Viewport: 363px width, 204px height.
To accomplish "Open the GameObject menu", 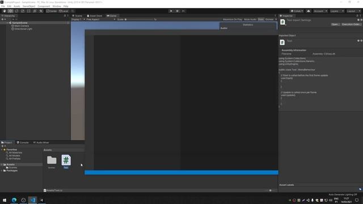I will 29,6.
